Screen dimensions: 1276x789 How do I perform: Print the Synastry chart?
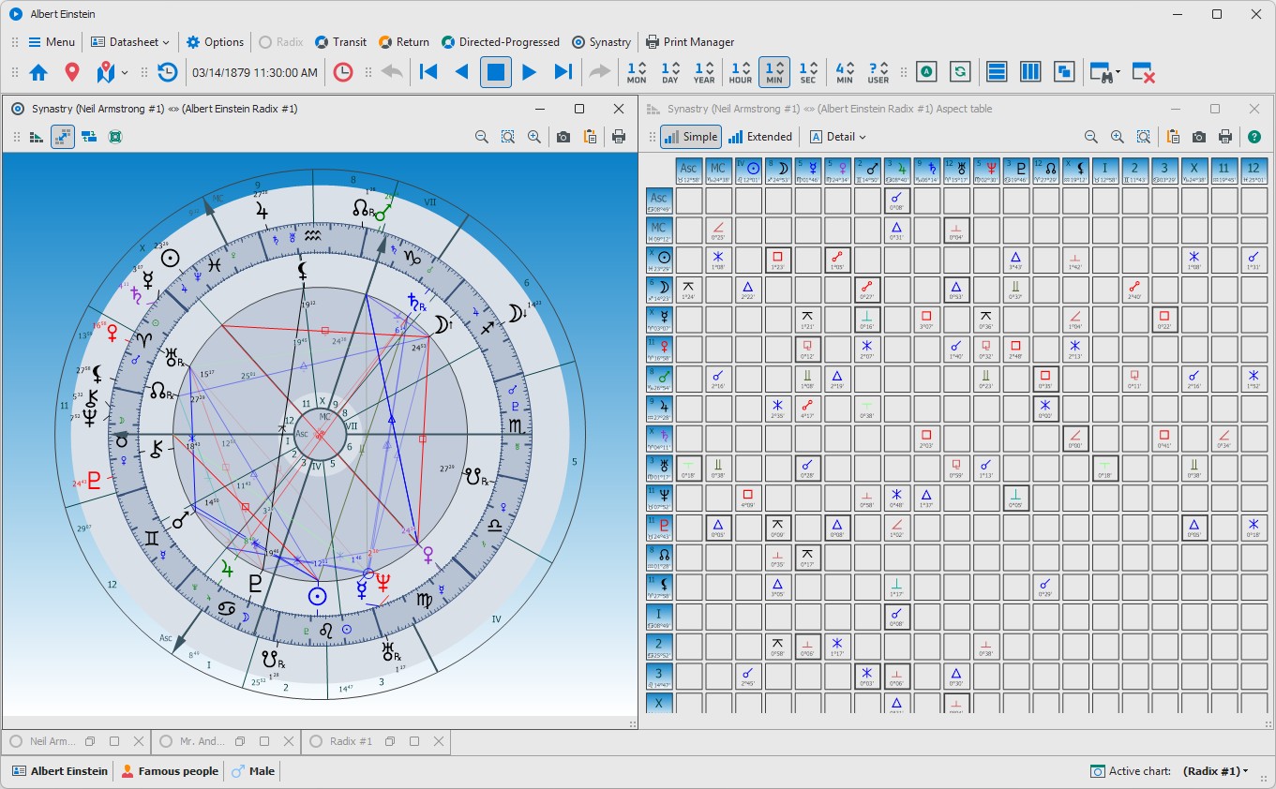[x=619, y=137]
